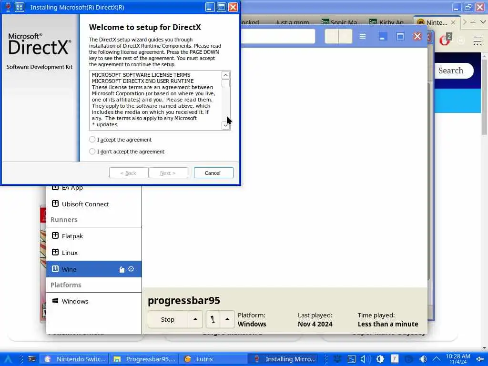
Task: Click the browser page scrollbar thumb
Action: point(484,97)
